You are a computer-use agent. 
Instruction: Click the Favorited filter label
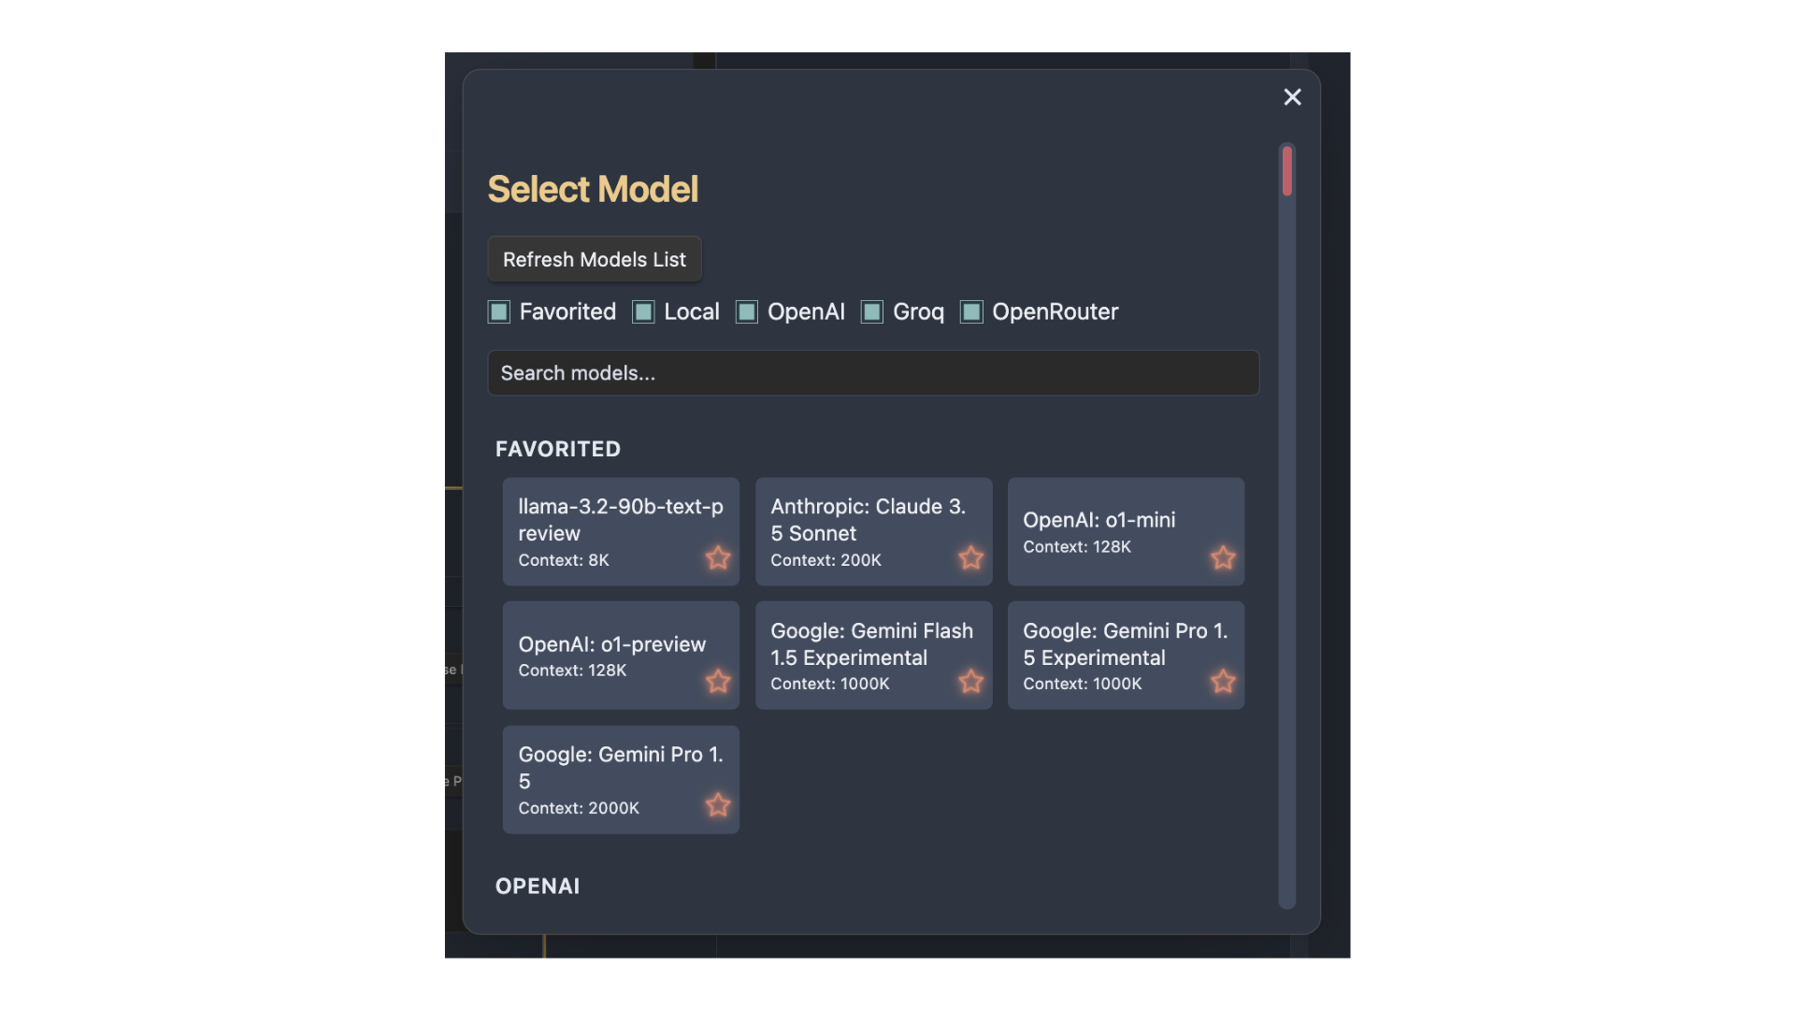click(567, 312)
